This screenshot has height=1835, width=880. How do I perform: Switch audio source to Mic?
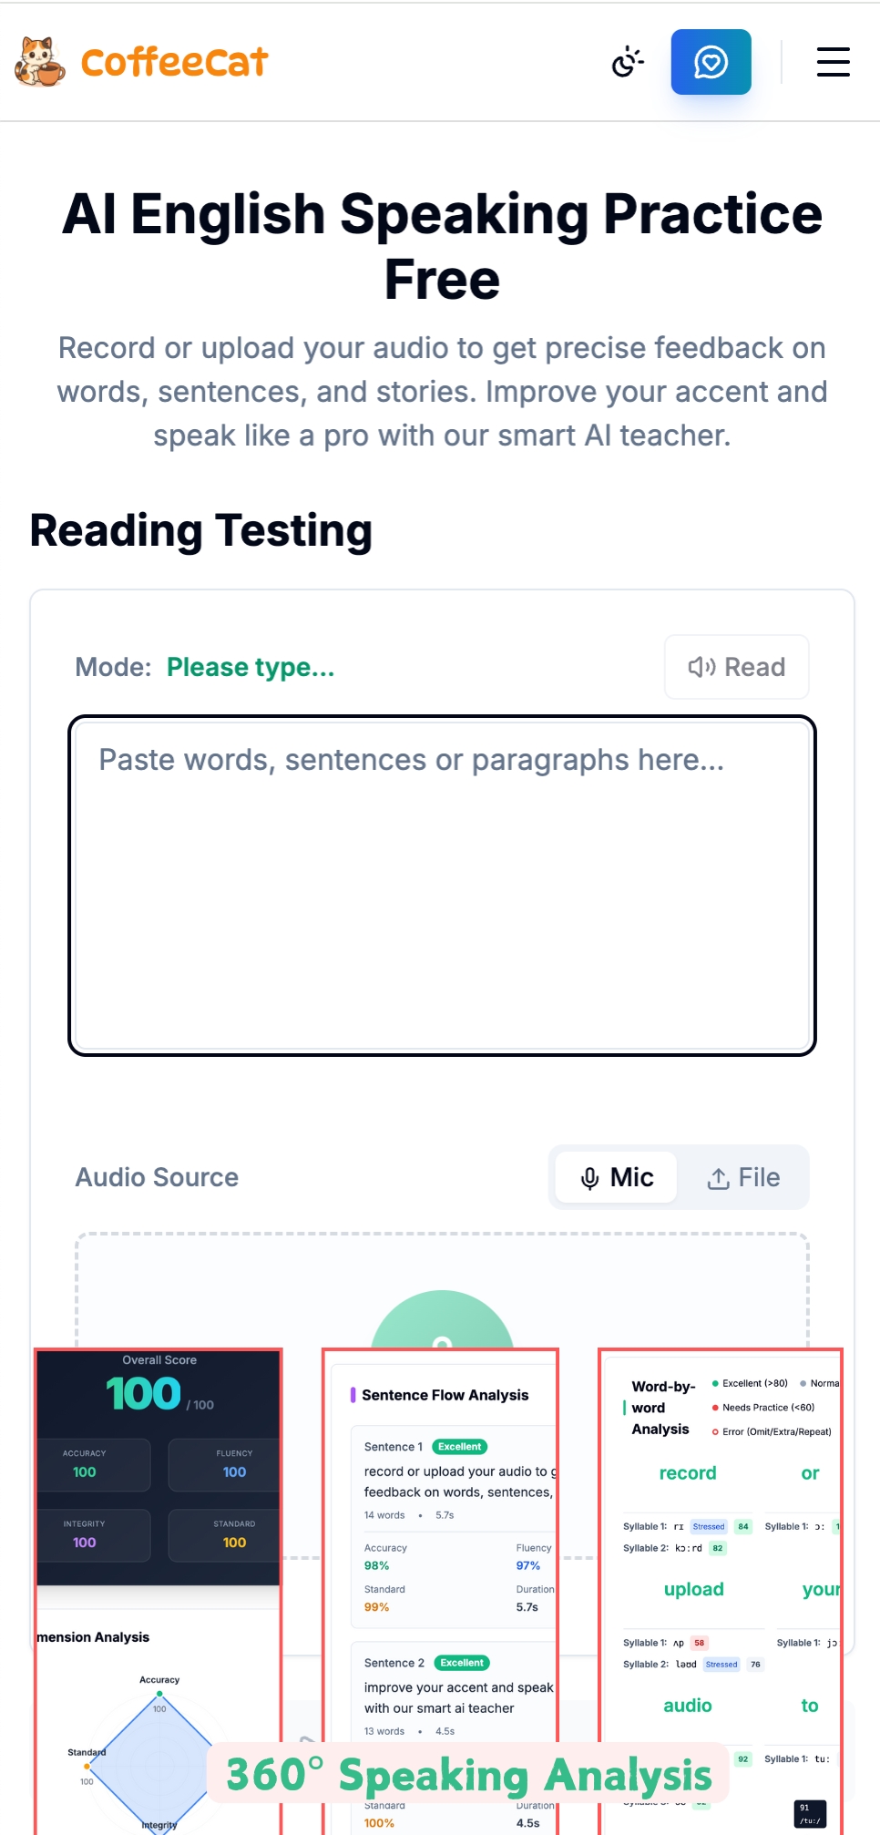[x=615, y=1177]
